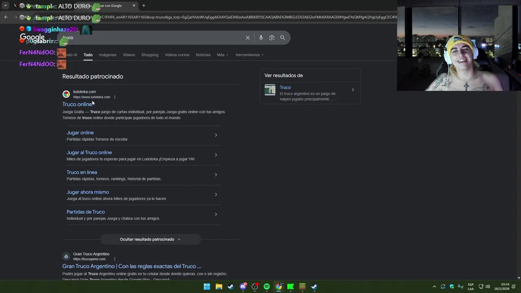521x293 pixels.
Task: Open the Jugar ahora mismo sitelink
Action: pos(88,192)
